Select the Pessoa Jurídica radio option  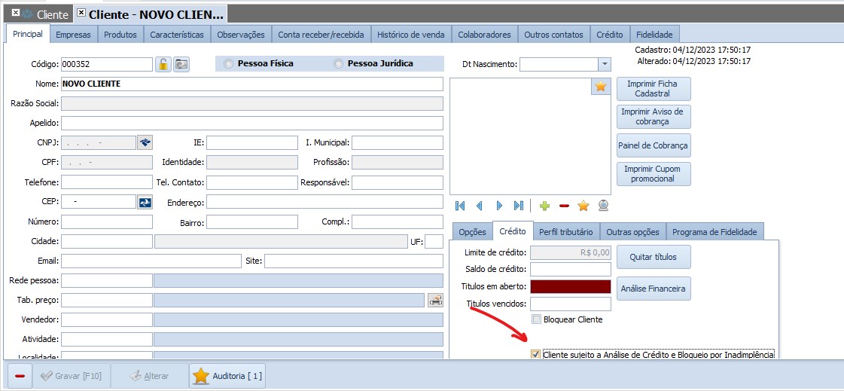(x=339, y=64)
